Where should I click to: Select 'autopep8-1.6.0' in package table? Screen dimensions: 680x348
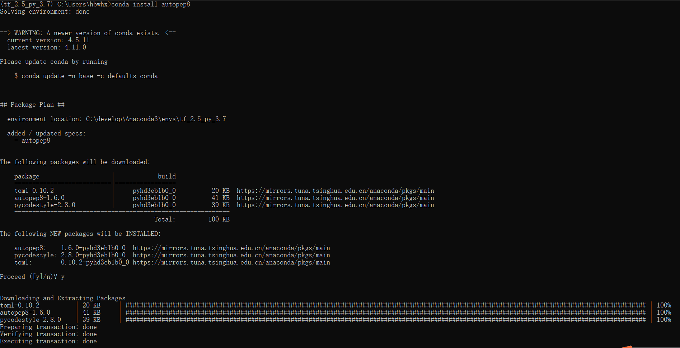click(39, 198)
